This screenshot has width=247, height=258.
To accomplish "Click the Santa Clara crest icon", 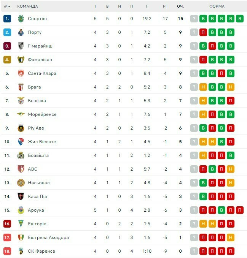I will 21,73.
